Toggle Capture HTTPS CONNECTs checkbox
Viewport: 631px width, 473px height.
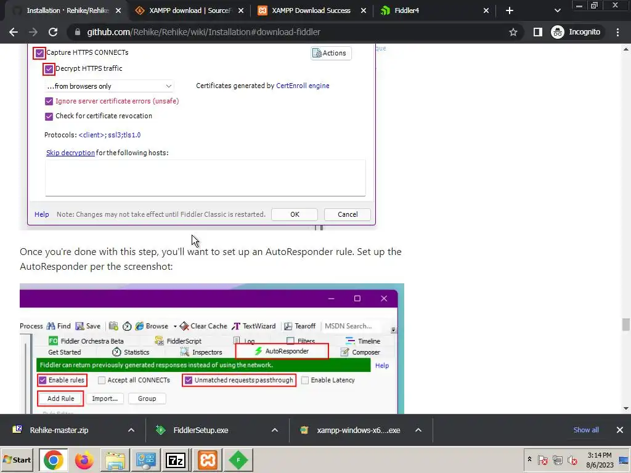coord(39,53)
